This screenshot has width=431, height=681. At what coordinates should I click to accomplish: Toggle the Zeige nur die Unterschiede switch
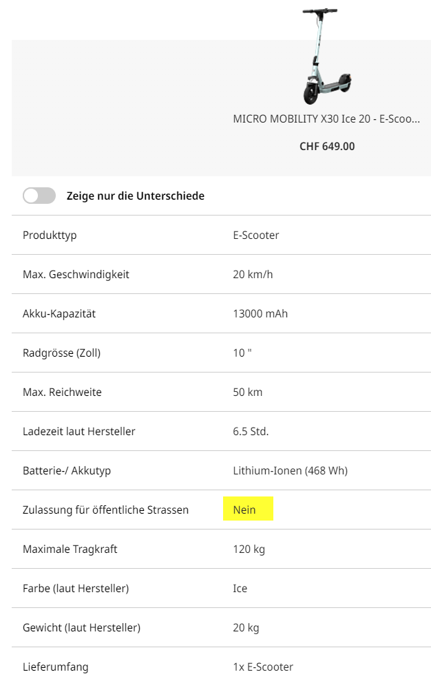click(39, 196)
